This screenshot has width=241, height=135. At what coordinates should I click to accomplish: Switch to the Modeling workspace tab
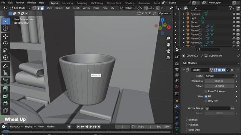[x=67, y=3]
